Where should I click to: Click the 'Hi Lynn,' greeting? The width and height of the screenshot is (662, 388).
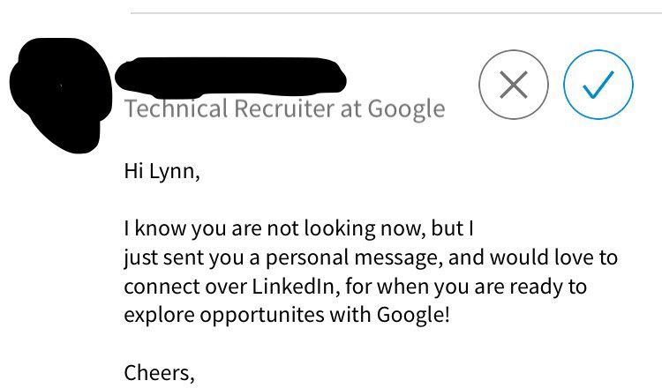[162, 171]
